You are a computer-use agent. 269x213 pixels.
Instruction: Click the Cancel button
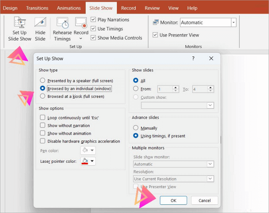(204, 200)
